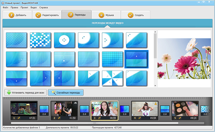
Task: Pick the random white squares transition
Action: [40, 40]
